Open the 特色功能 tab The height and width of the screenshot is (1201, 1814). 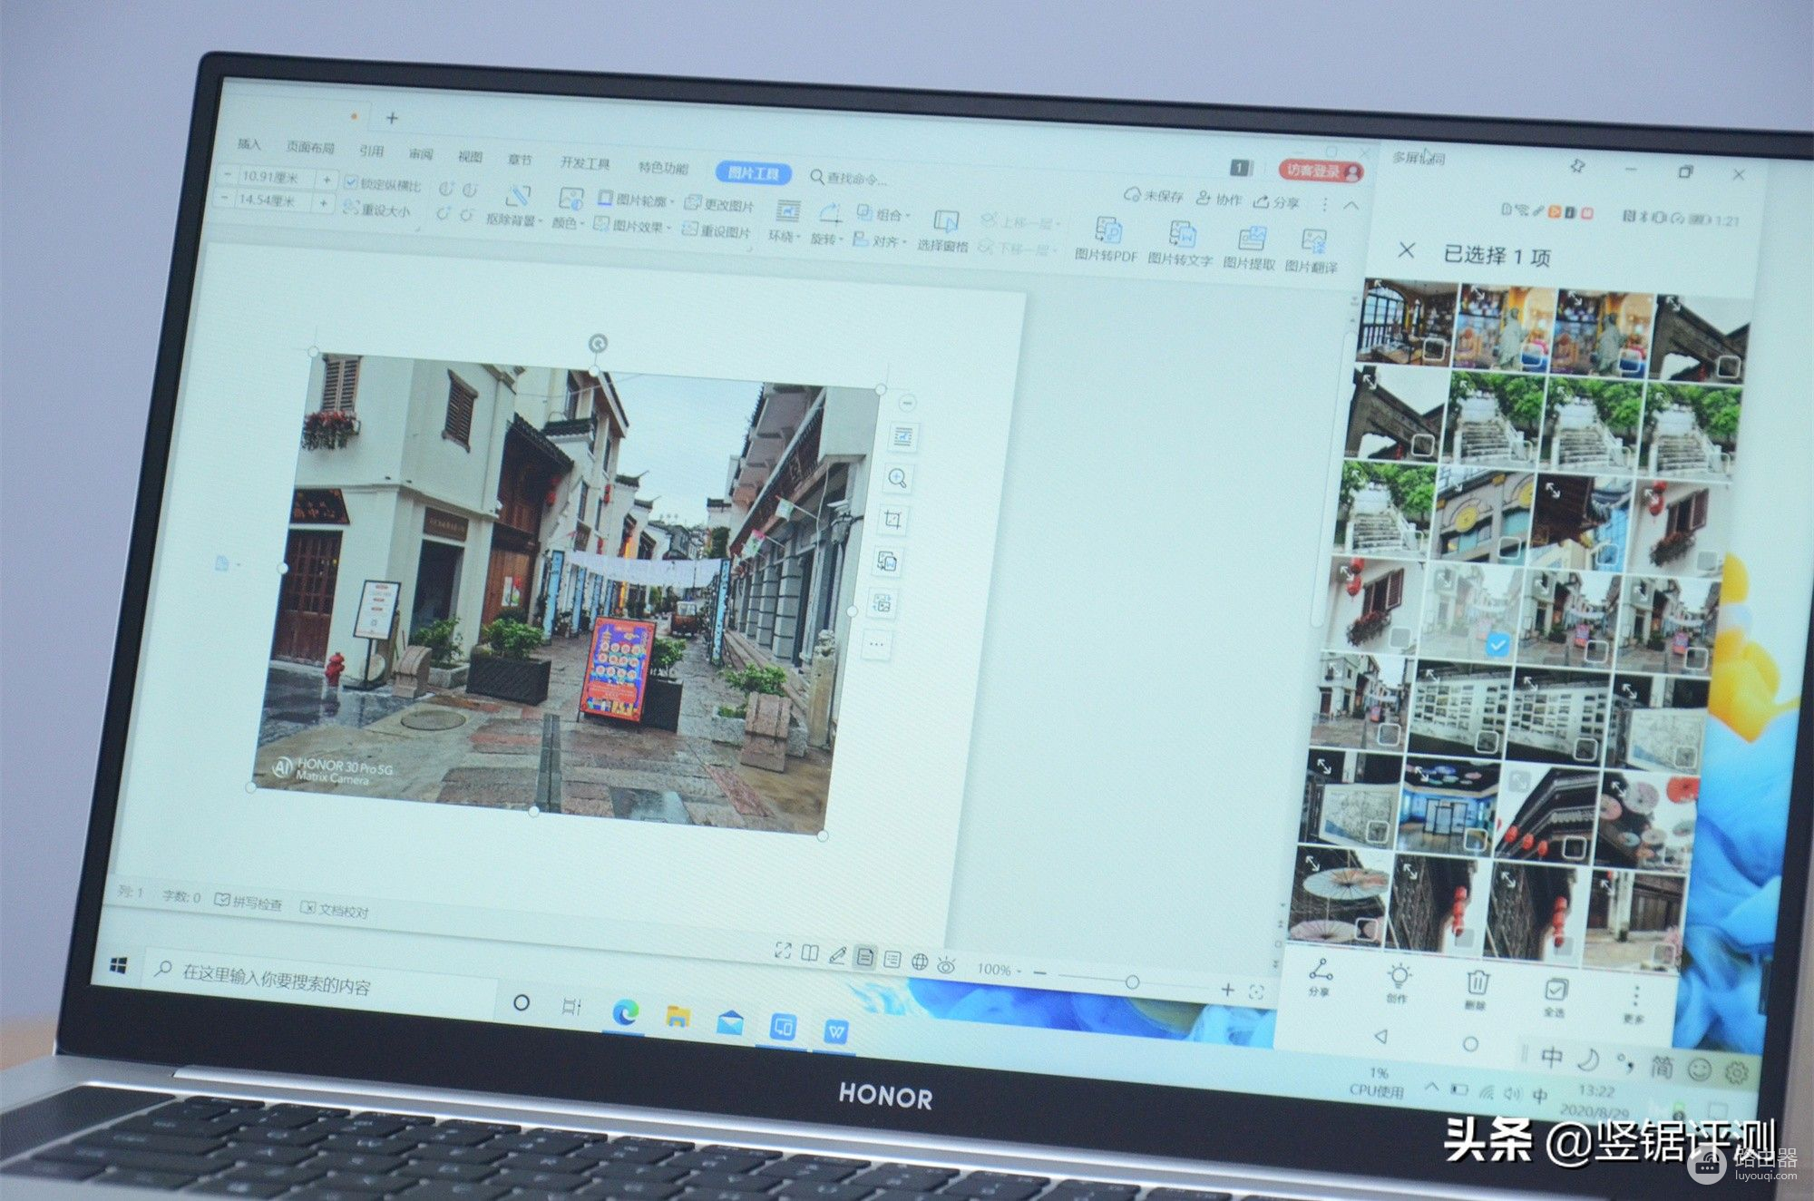tap(662, 167)
